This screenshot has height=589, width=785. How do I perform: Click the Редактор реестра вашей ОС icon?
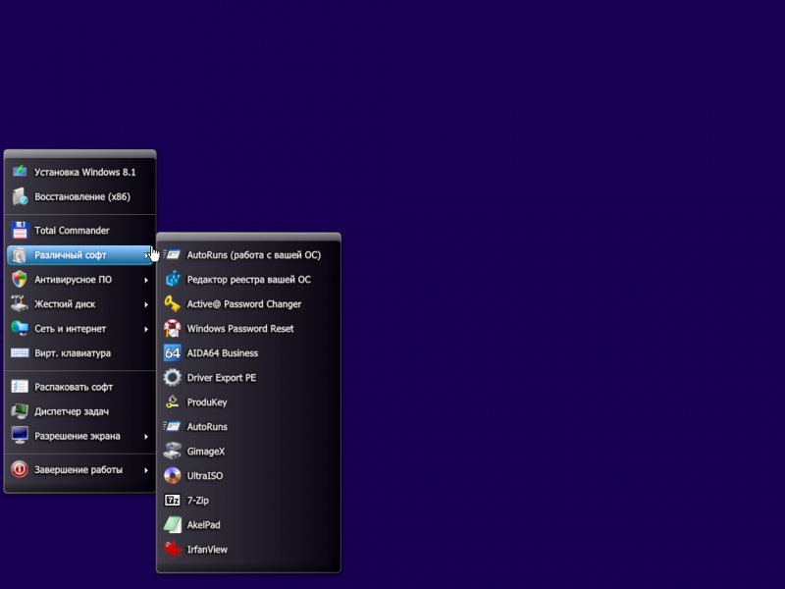click(x=173, y=280)
